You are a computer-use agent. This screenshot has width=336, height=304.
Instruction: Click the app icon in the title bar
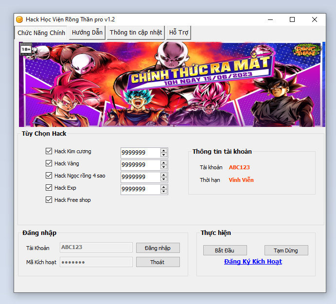[19, 19]
